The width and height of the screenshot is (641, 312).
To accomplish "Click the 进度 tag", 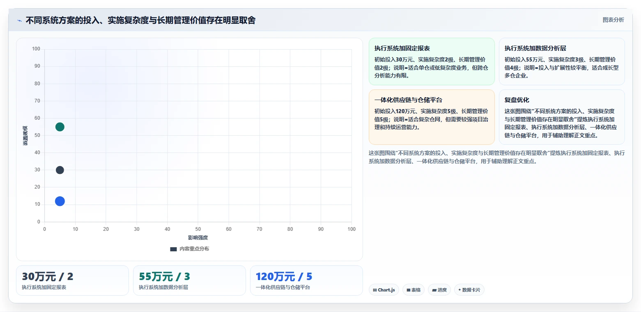I will (439, 290).
